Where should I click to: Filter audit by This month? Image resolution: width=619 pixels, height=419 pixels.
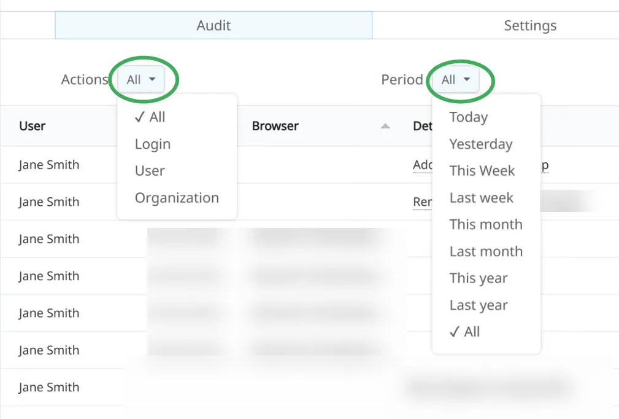pos(485,224)
